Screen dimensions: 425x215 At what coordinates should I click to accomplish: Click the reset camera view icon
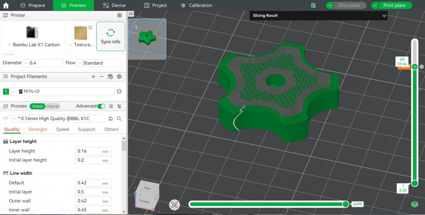click(175, 205)
